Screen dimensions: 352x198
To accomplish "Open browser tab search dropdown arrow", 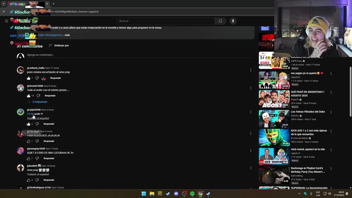I will [4, 4].
